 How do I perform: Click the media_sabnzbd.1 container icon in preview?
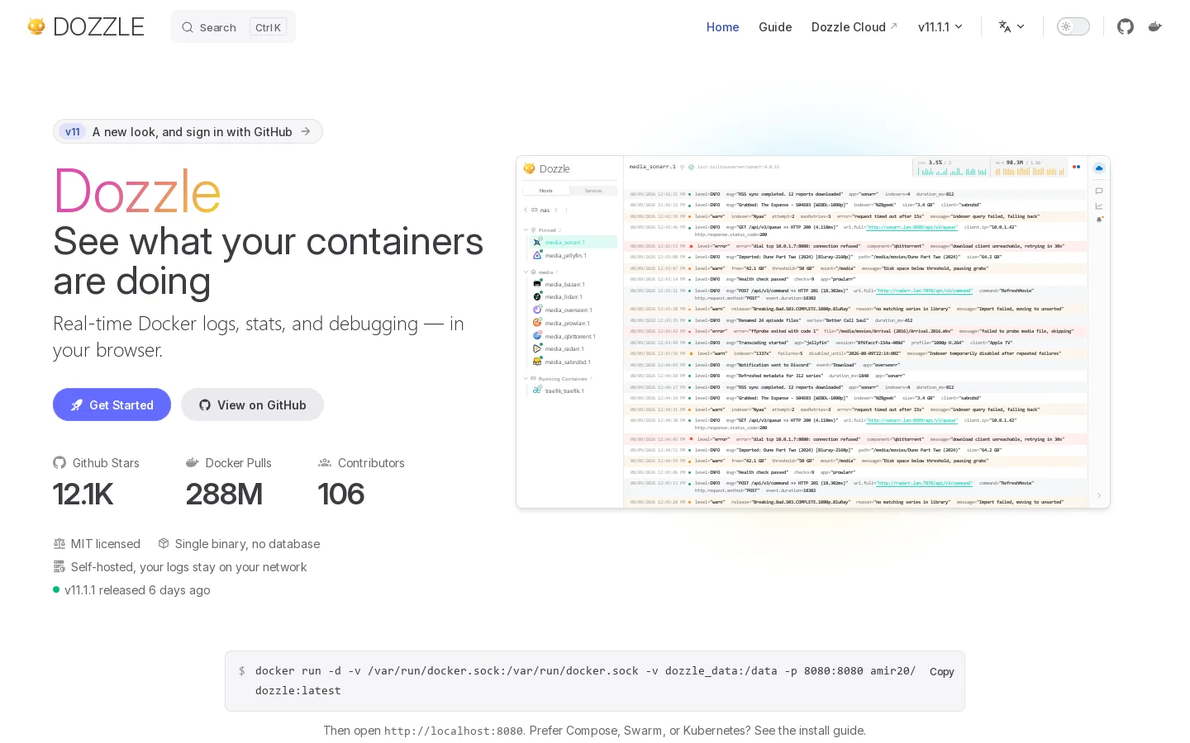(537, 362)
